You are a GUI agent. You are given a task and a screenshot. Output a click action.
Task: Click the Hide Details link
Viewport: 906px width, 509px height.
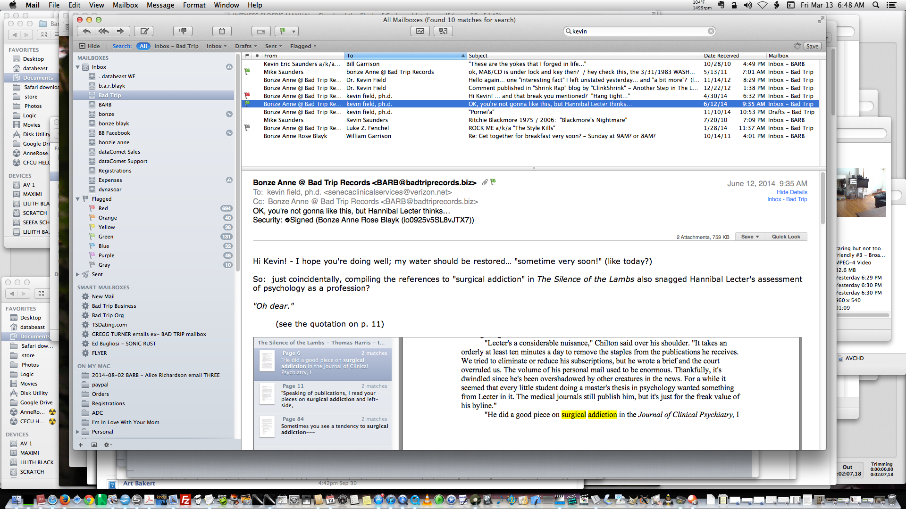click(792, 192)
